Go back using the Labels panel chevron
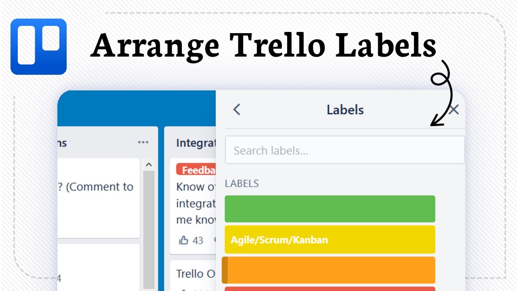This screenshot has height=291, width=517. coord(237,110)
